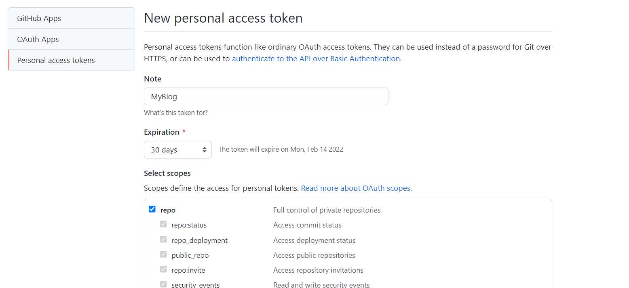Toggle the public_repo checkbox
This screenshot has width=629, height=288.
(163, 255)
